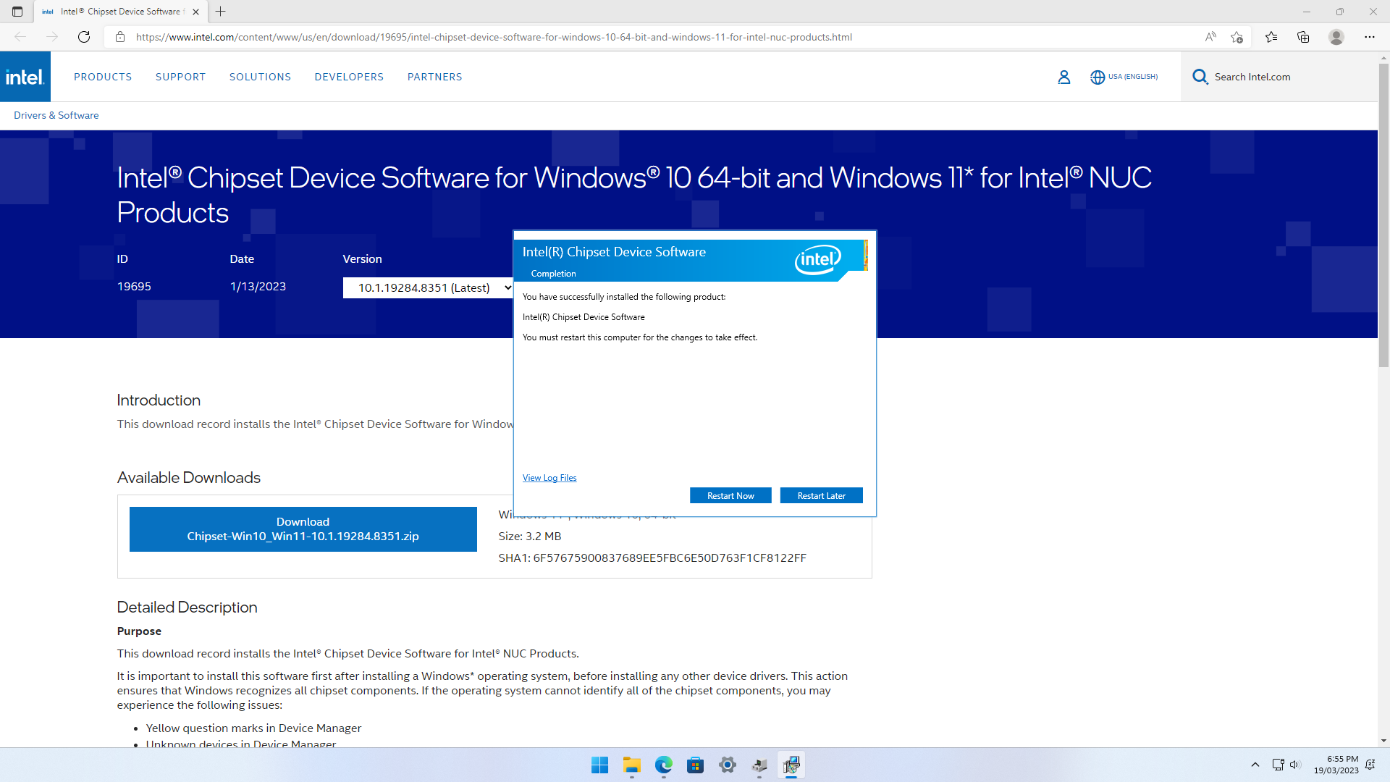Image resolution: width=1390 pixels, height=782 pixels.
Task: Open the tab actions menu icon
Action: coord(17,12)
